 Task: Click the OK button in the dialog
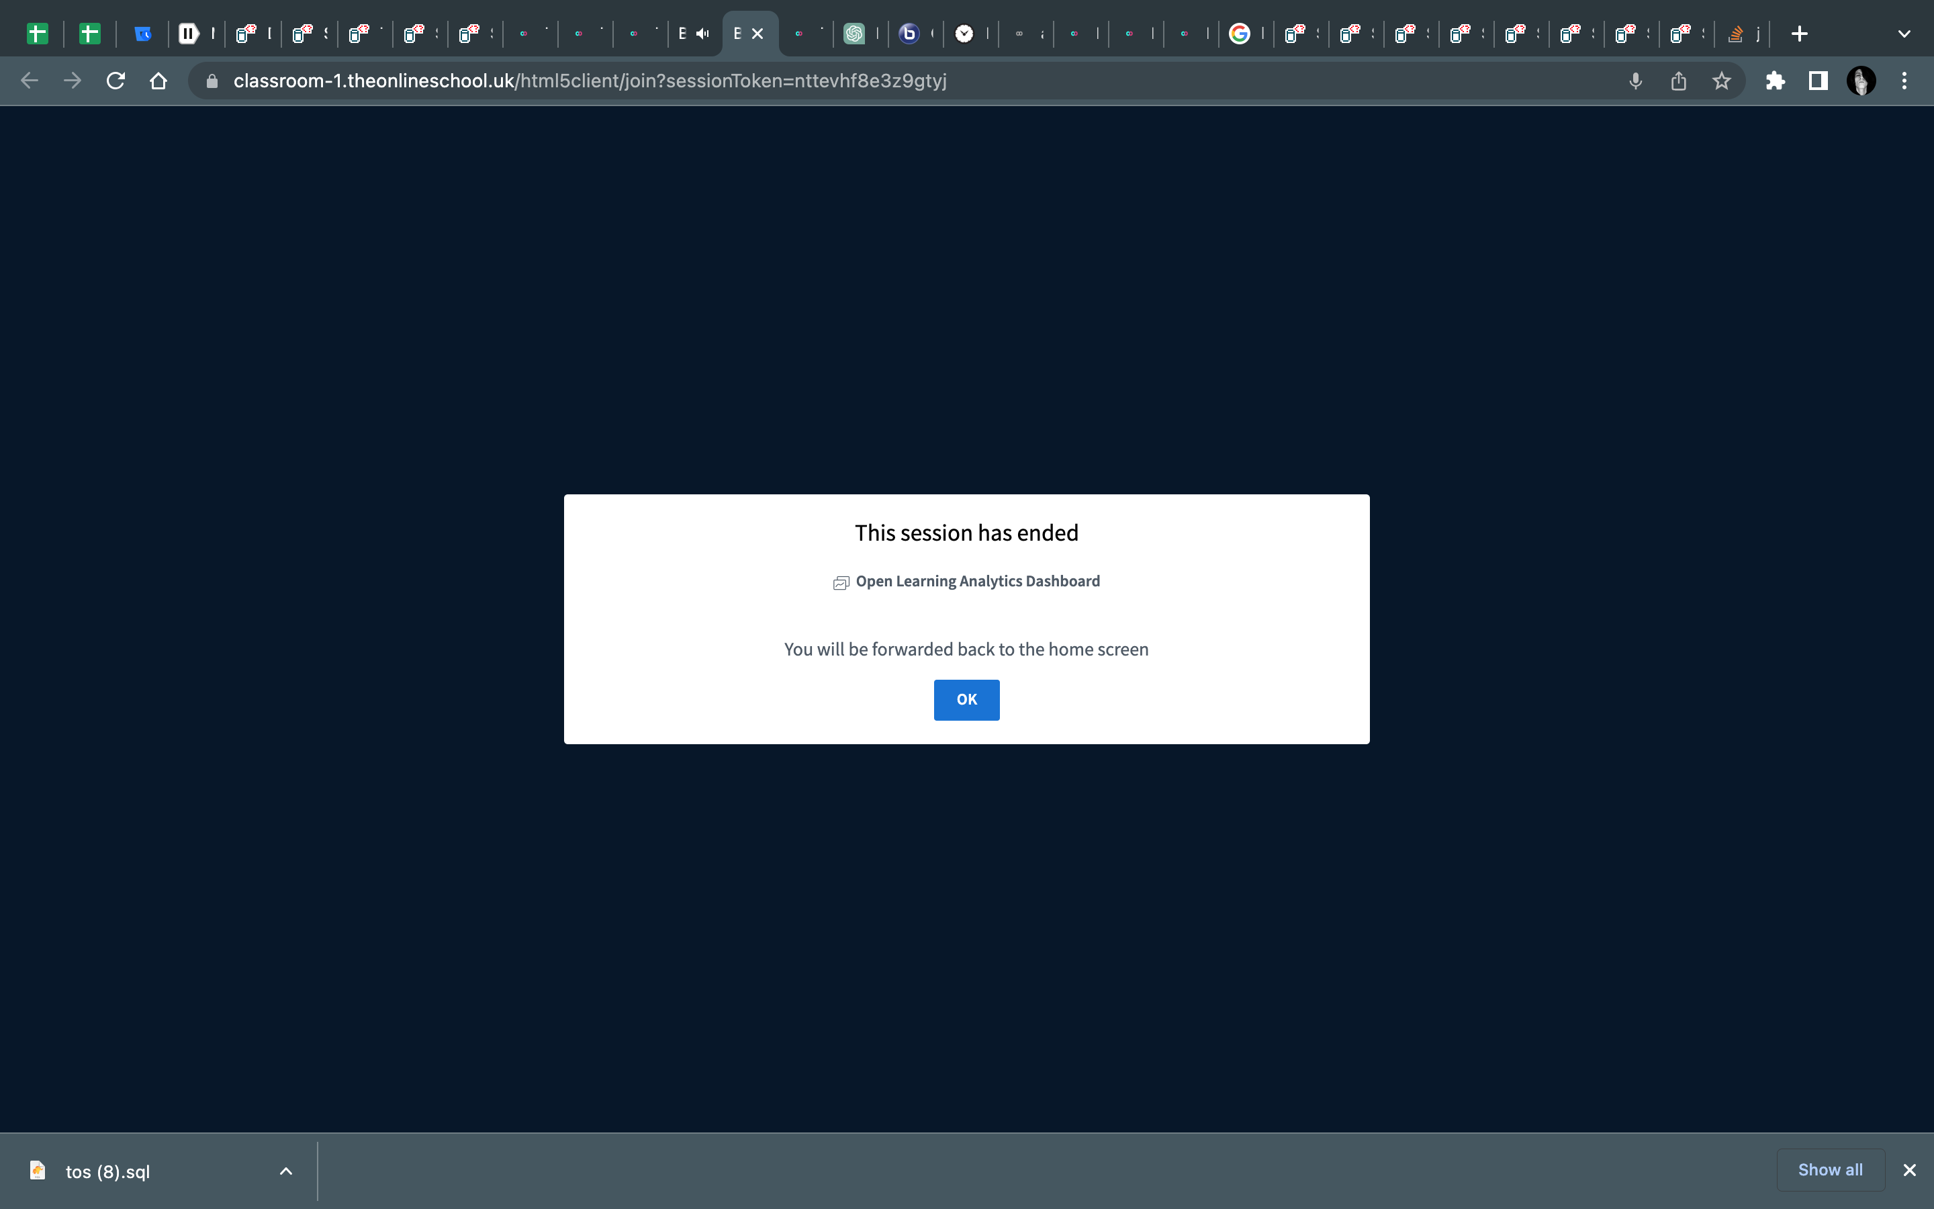click(x=966, y=699)
